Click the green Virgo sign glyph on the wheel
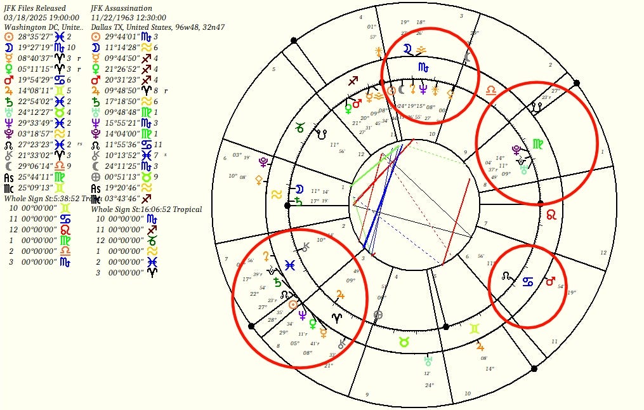Viewport: 644px width, 410px height. tap(538, 144)
